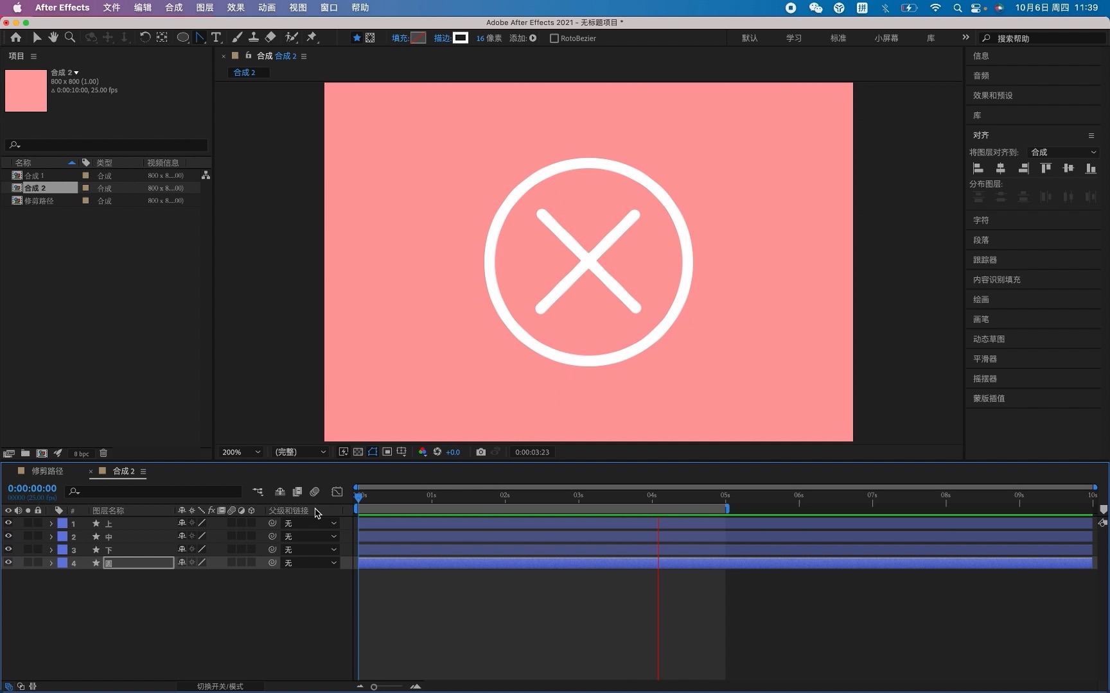Select the Brush tool
This screenshot has height=693, width=1110.
click(x=237, y=38)
